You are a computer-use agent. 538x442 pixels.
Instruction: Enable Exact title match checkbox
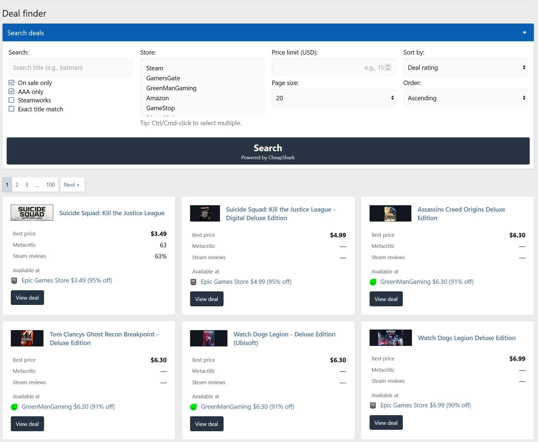11,109
